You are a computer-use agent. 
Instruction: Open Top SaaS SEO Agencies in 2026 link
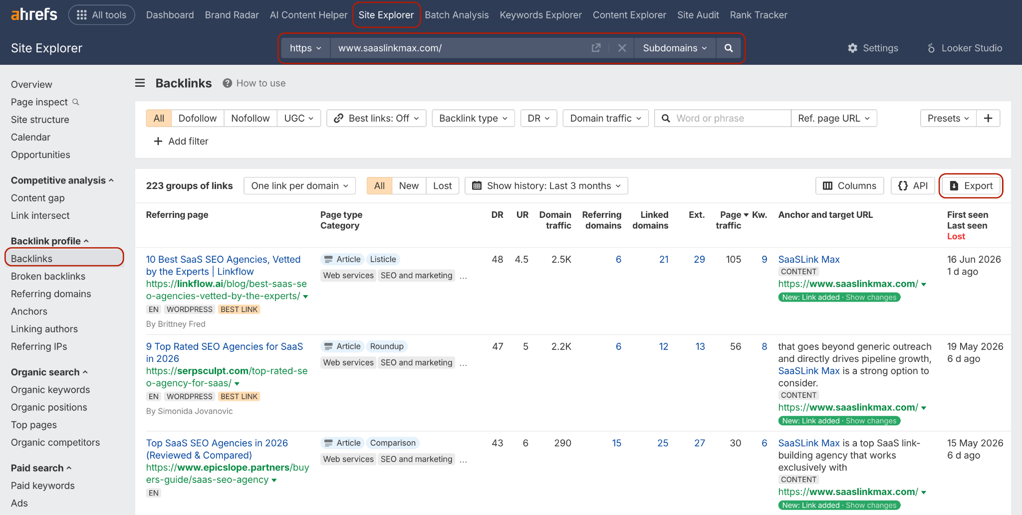(x=217, y=449)
